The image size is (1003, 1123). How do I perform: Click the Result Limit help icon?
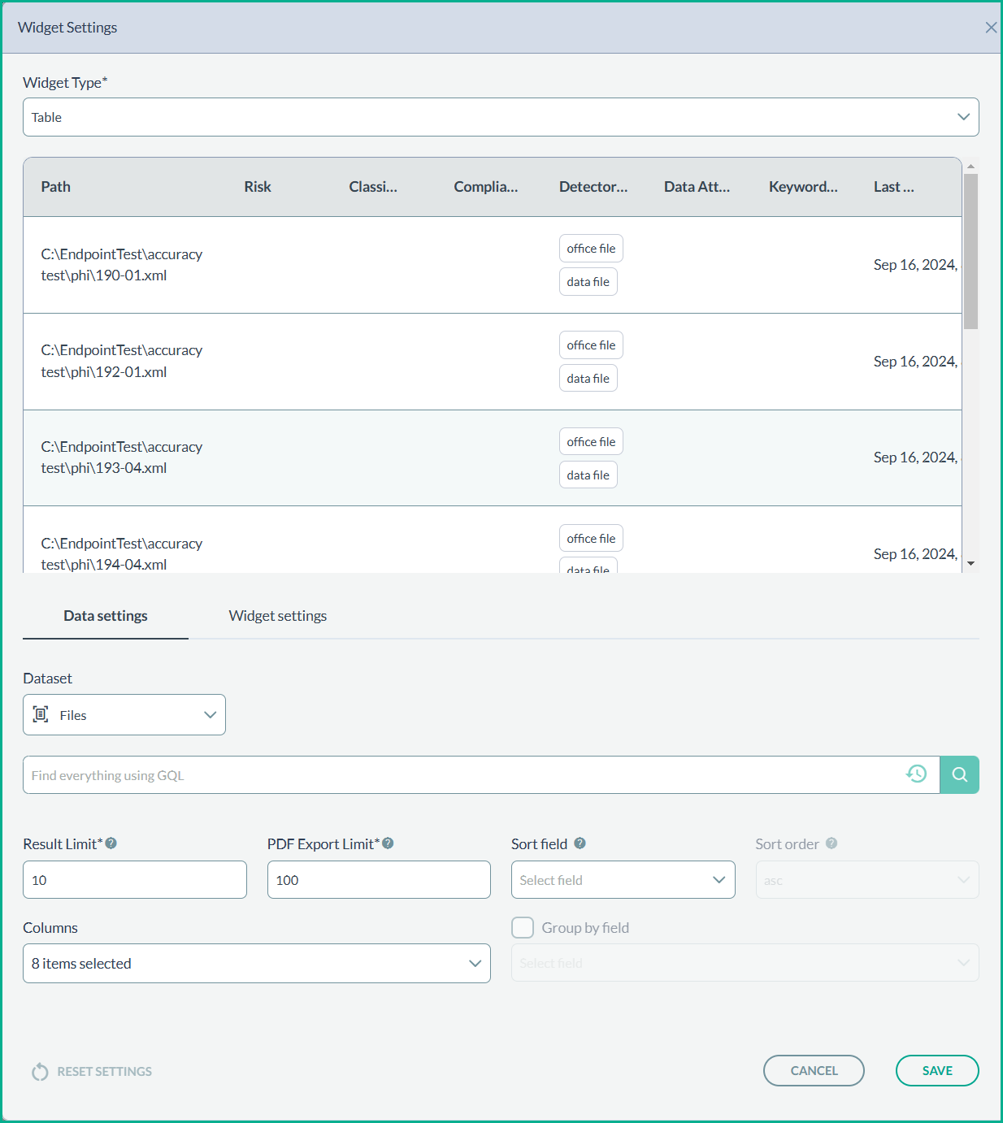click(111, 843)
